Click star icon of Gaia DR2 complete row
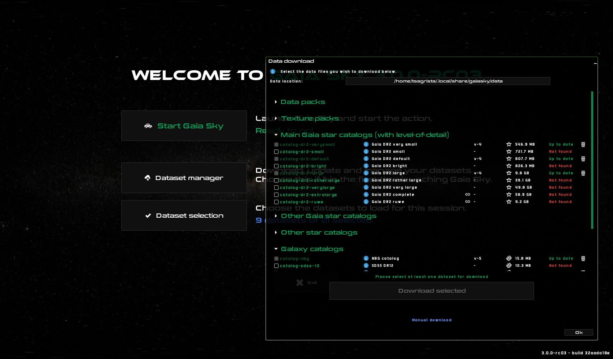613x359 pixels. tap(509, 195)
